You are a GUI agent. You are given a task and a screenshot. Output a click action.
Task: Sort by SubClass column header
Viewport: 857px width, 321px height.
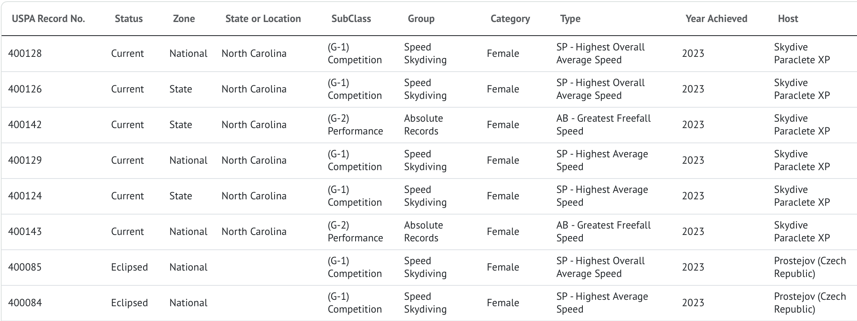click(351, 19)
